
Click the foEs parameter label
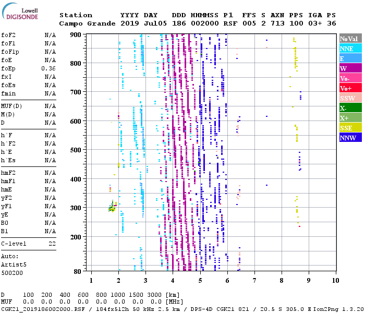tap(8, 85)
